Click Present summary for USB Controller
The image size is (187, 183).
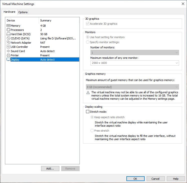45,47
